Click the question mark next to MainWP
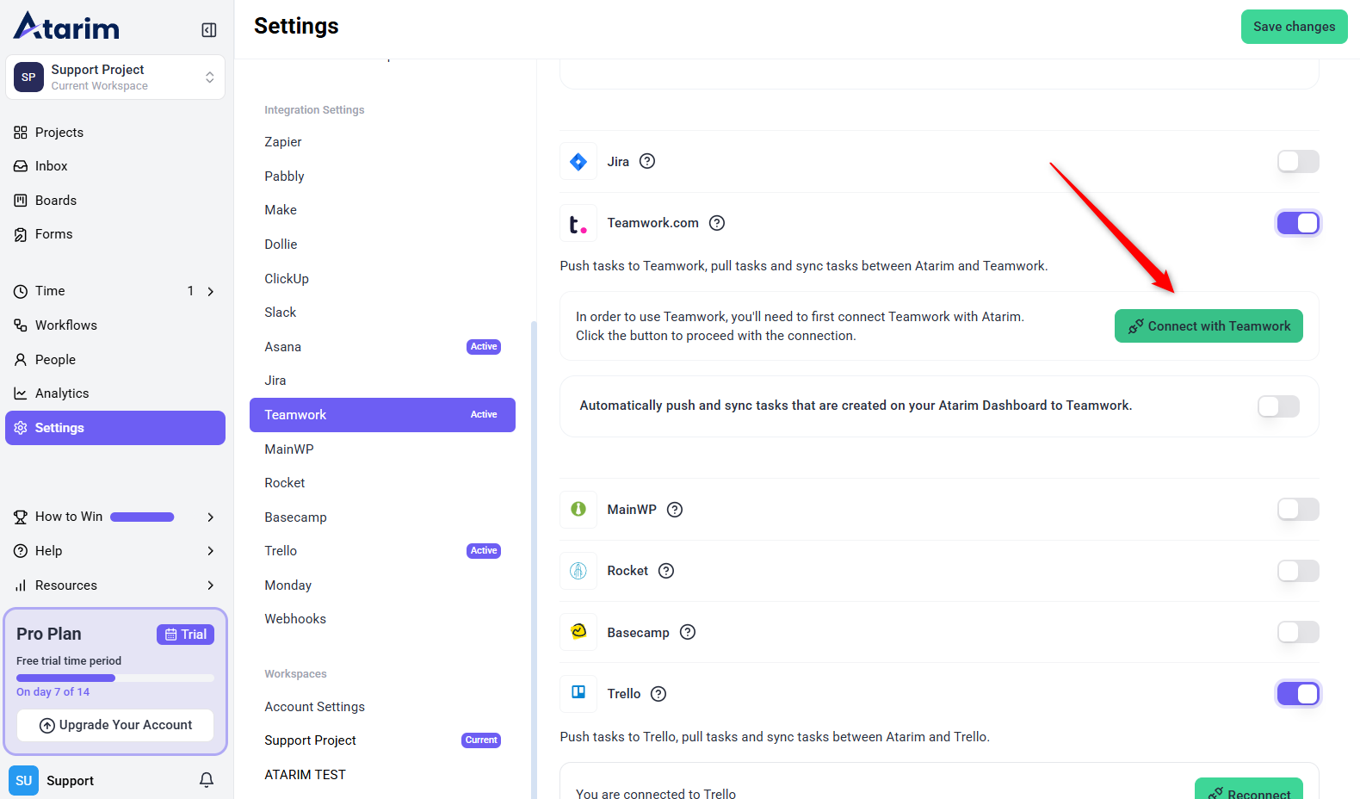Screen dimensions: 1360x799 tap(675, 510)
